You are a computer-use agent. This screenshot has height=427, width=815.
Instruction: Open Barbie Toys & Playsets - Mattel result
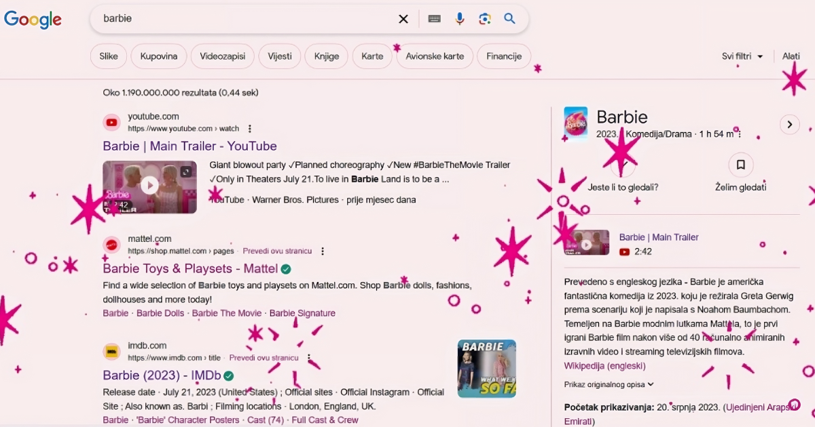191,268
